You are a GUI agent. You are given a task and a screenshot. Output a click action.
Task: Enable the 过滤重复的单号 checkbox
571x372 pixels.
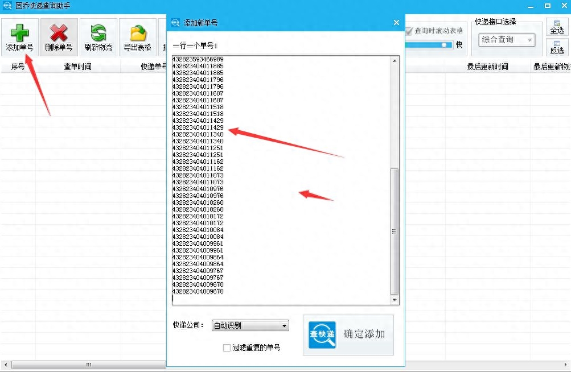pos(227,348)
